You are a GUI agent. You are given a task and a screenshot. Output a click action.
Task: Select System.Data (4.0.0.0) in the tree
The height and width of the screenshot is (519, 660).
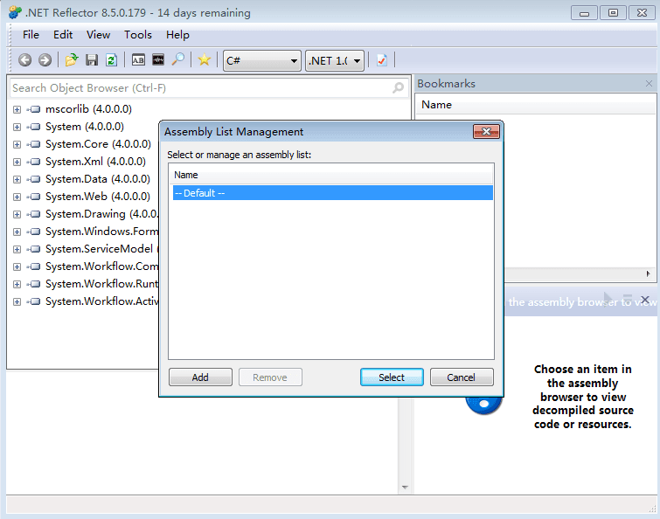click(98, 179)
